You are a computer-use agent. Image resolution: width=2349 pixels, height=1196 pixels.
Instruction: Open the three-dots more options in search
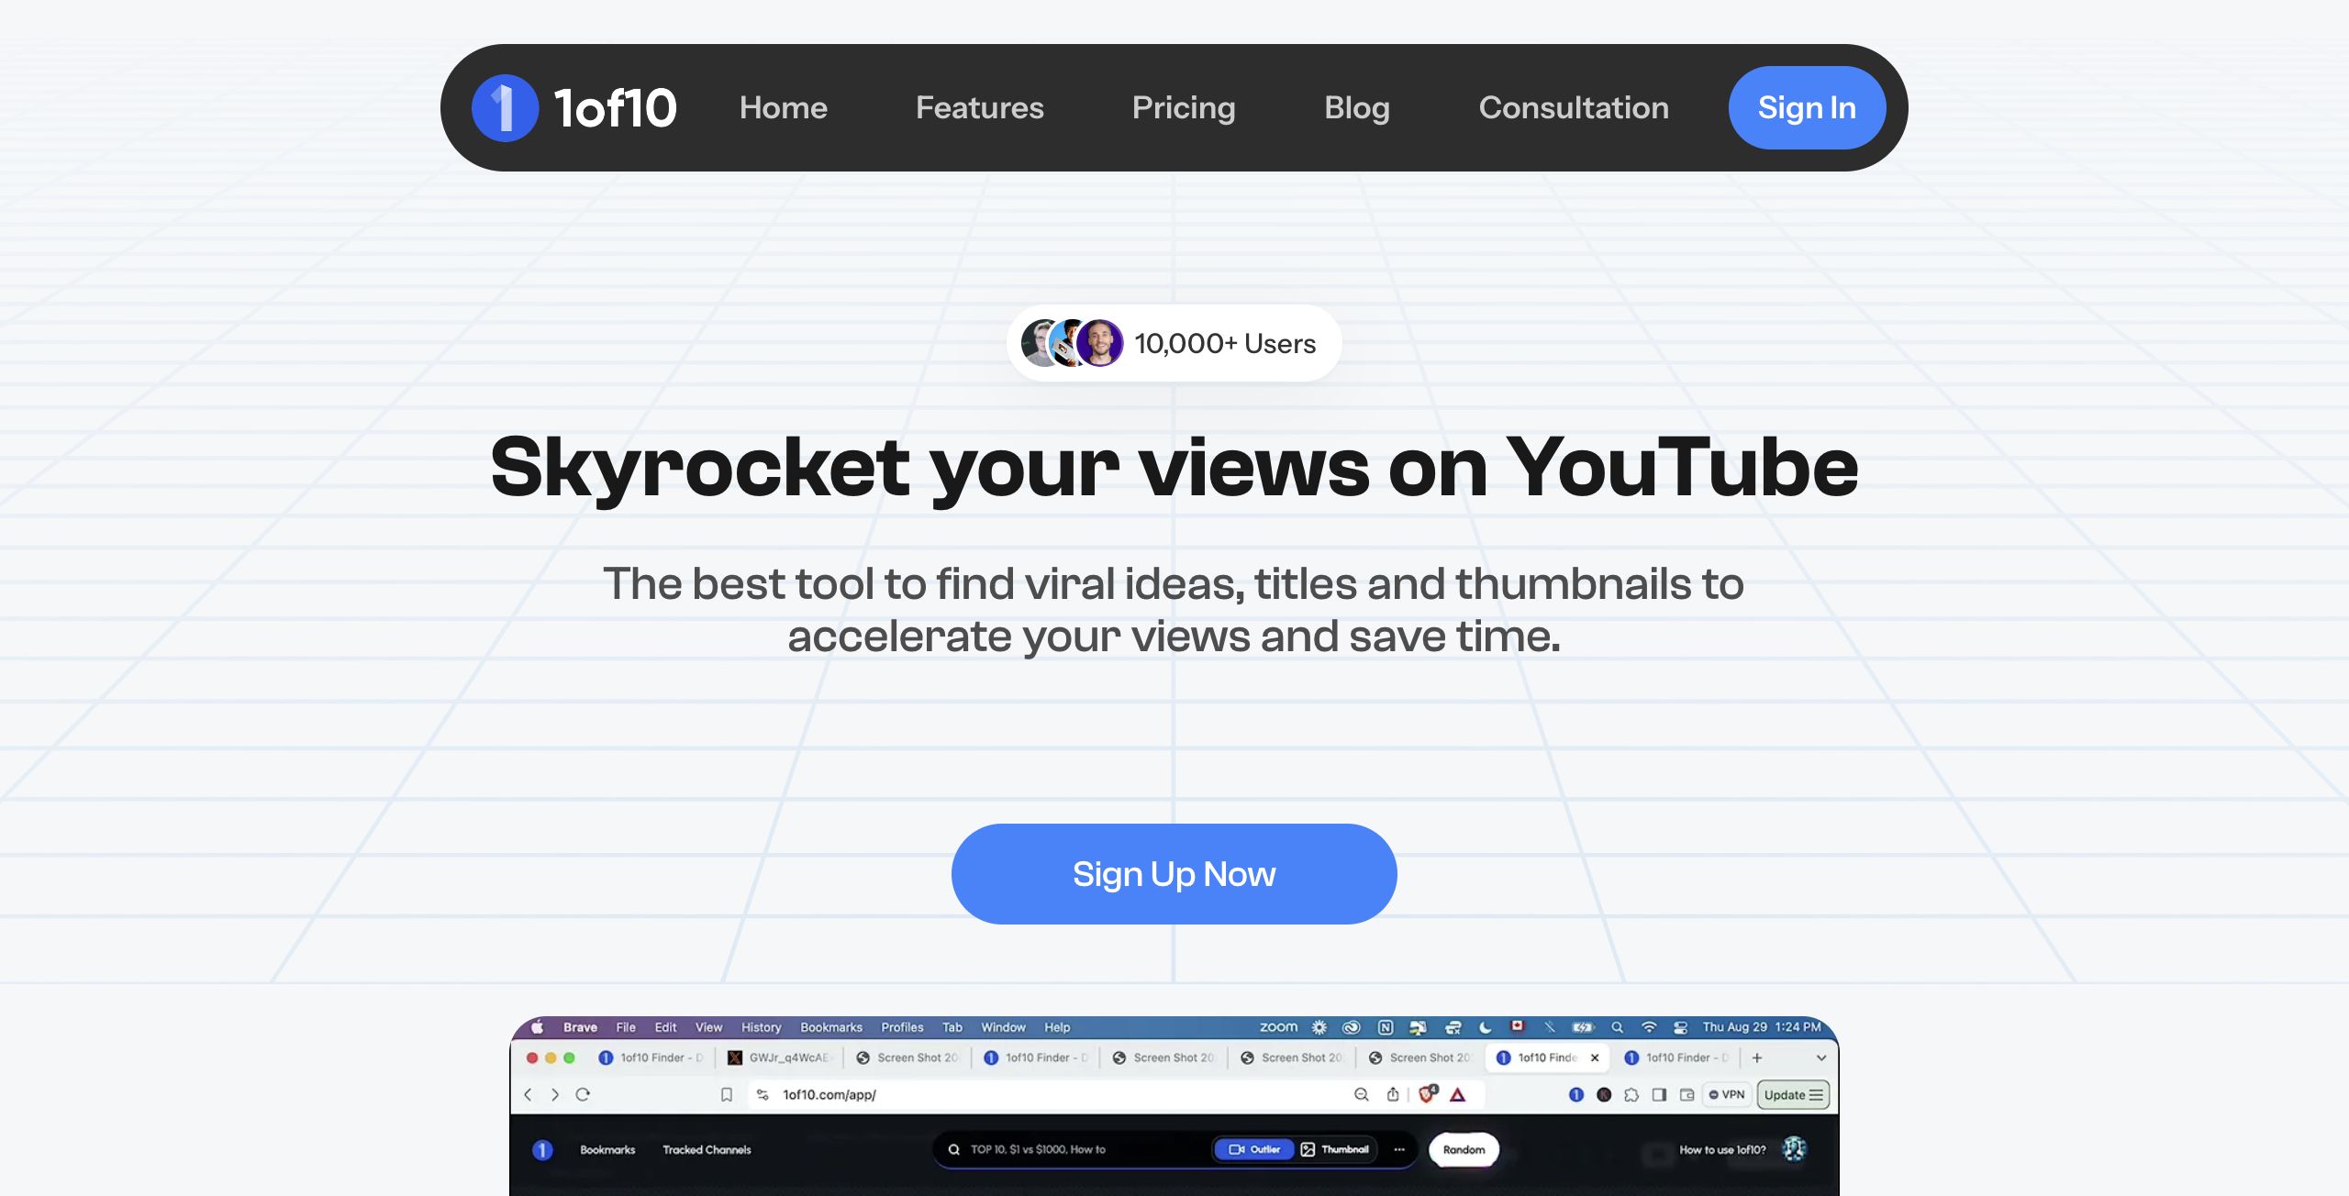1399,1149
